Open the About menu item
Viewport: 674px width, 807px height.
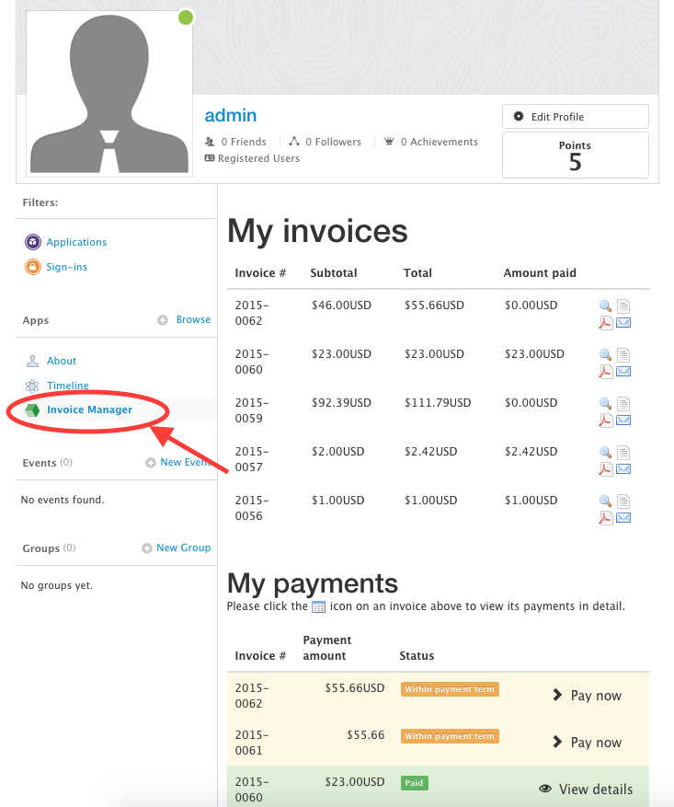point(62,361)
